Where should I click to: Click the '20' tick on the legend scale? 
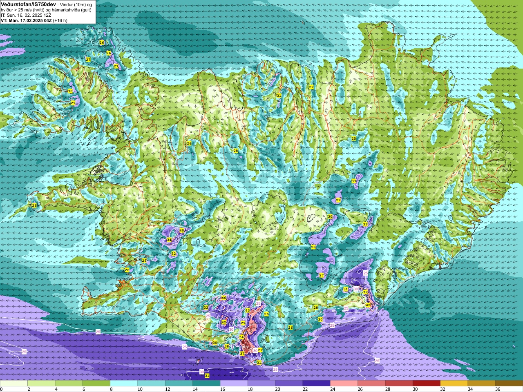pos(278,389)
